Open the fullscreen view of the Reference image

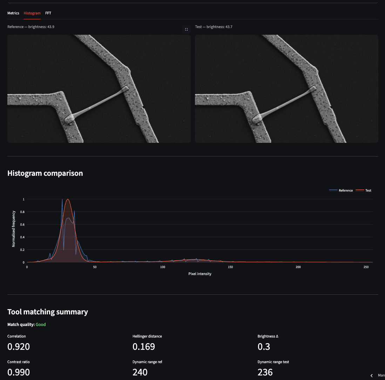pos(186,29)
